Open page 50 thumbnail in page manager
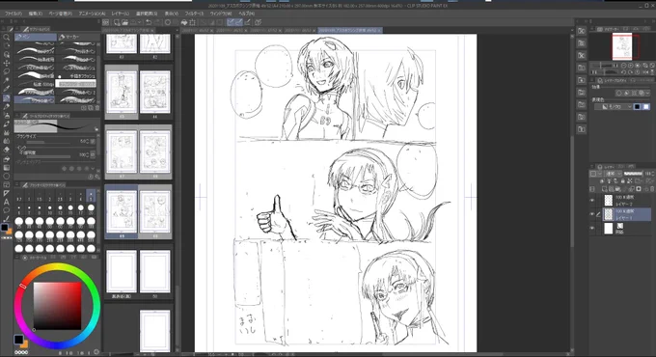Image resolution: width=656 pixels, height=357 pixels. click(x=154, y=272)
